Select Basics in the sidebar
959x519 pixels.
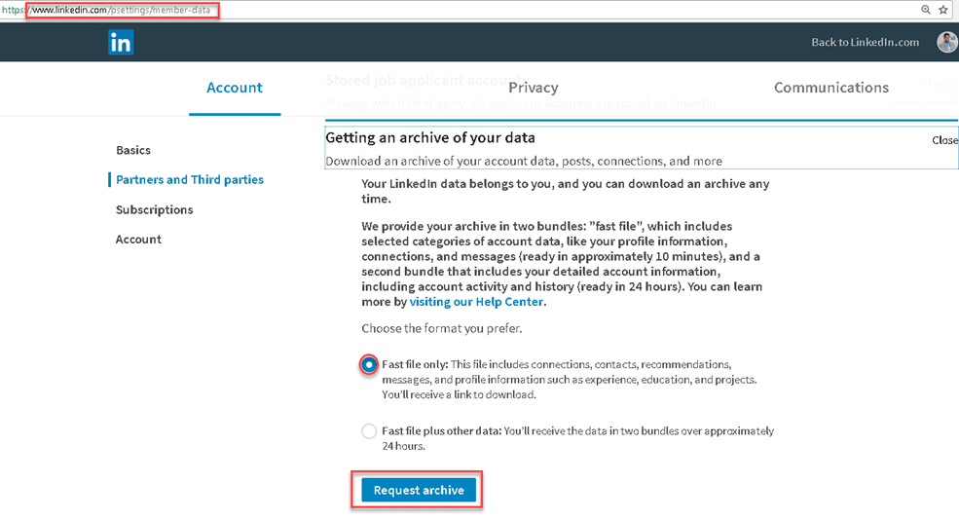[x=133, y=150]
